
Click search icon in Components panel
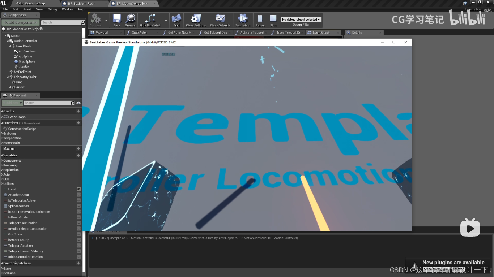(83, 22)
